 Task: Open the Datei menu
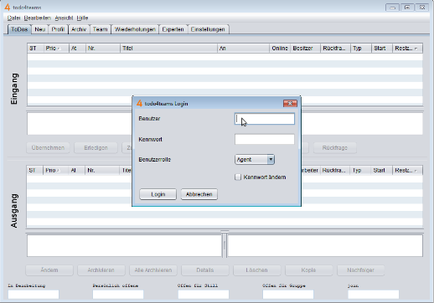pos(13,18)
